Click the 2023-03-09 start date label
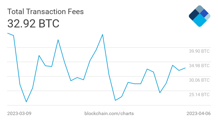Viewport: 218px width, 122px height. click(x=19, y=114)
